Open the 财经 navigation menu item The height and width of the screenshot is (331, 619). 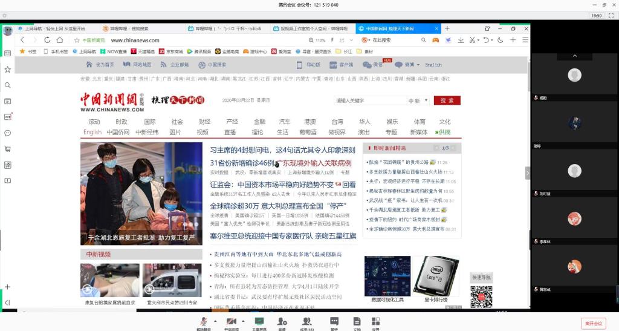205,122
